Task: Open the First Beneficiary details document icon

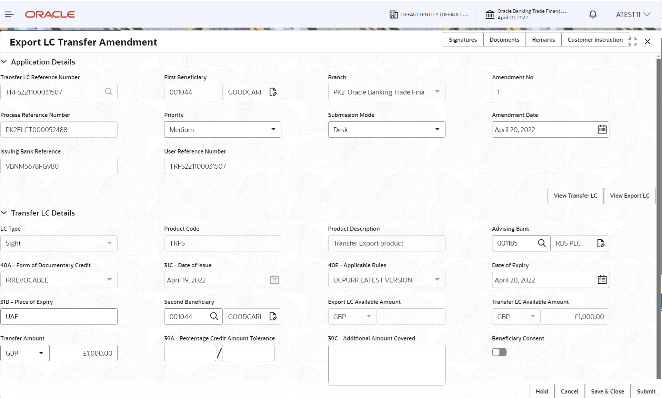Action: coord(273,92)
